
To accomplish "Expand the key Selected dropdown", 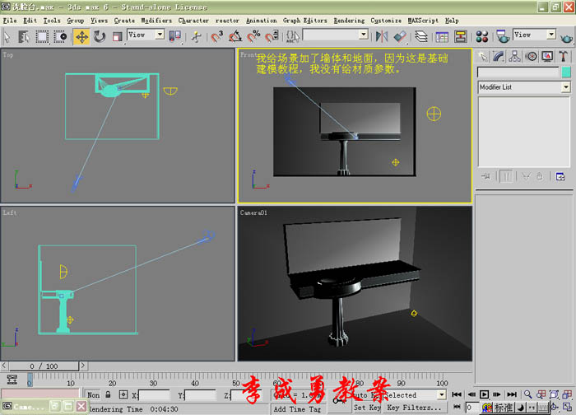I will tap(442, 394).
